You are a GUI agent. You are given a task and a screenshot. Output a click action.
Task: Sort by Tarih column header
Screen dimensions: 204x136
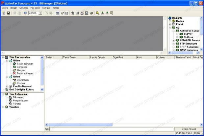[54, 57]
